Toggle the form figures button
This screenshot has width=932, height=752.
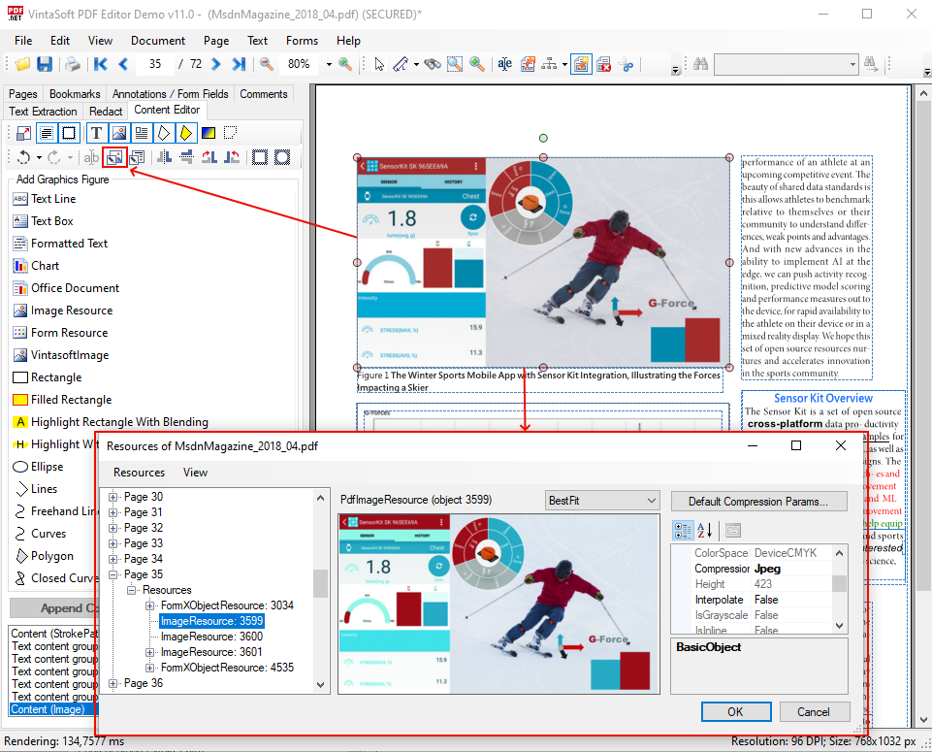[141, 133]
